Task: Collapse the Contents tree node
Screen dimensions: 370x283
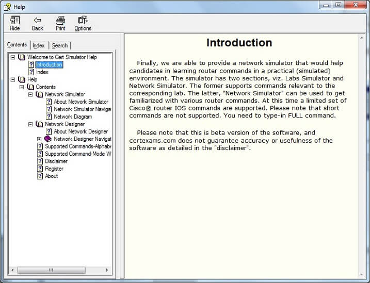Action: coord(22,87)
